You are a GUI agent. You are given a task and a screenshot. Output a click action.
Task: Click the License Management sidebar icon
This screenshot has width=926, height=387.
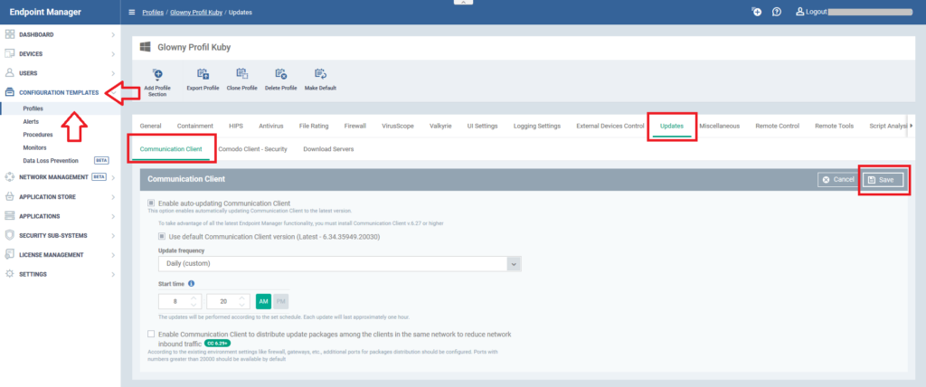(9, 255)
